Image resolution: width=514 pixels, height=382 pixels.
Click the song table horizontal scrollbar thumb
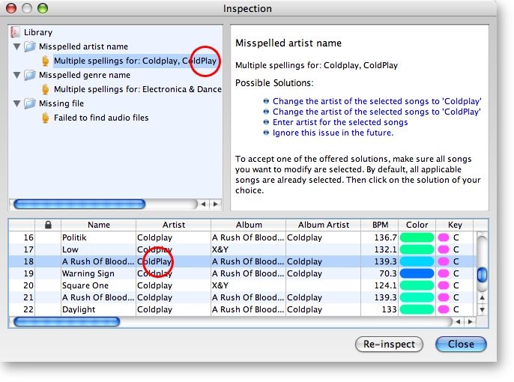67,322
